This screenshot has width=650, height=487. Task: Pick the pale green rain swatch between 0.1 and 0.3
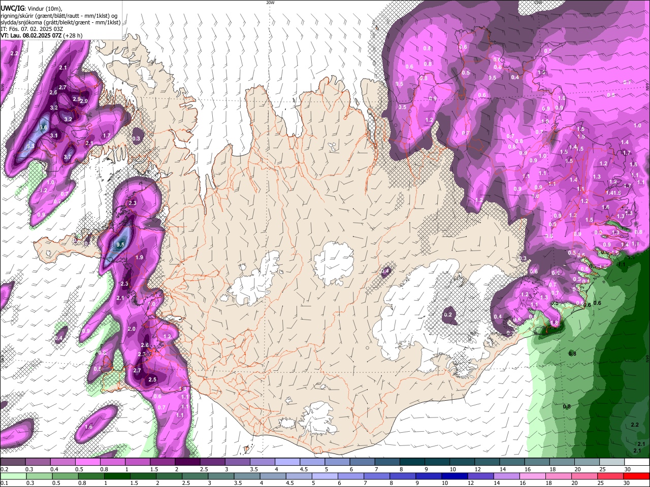click(x=13, y=476)
